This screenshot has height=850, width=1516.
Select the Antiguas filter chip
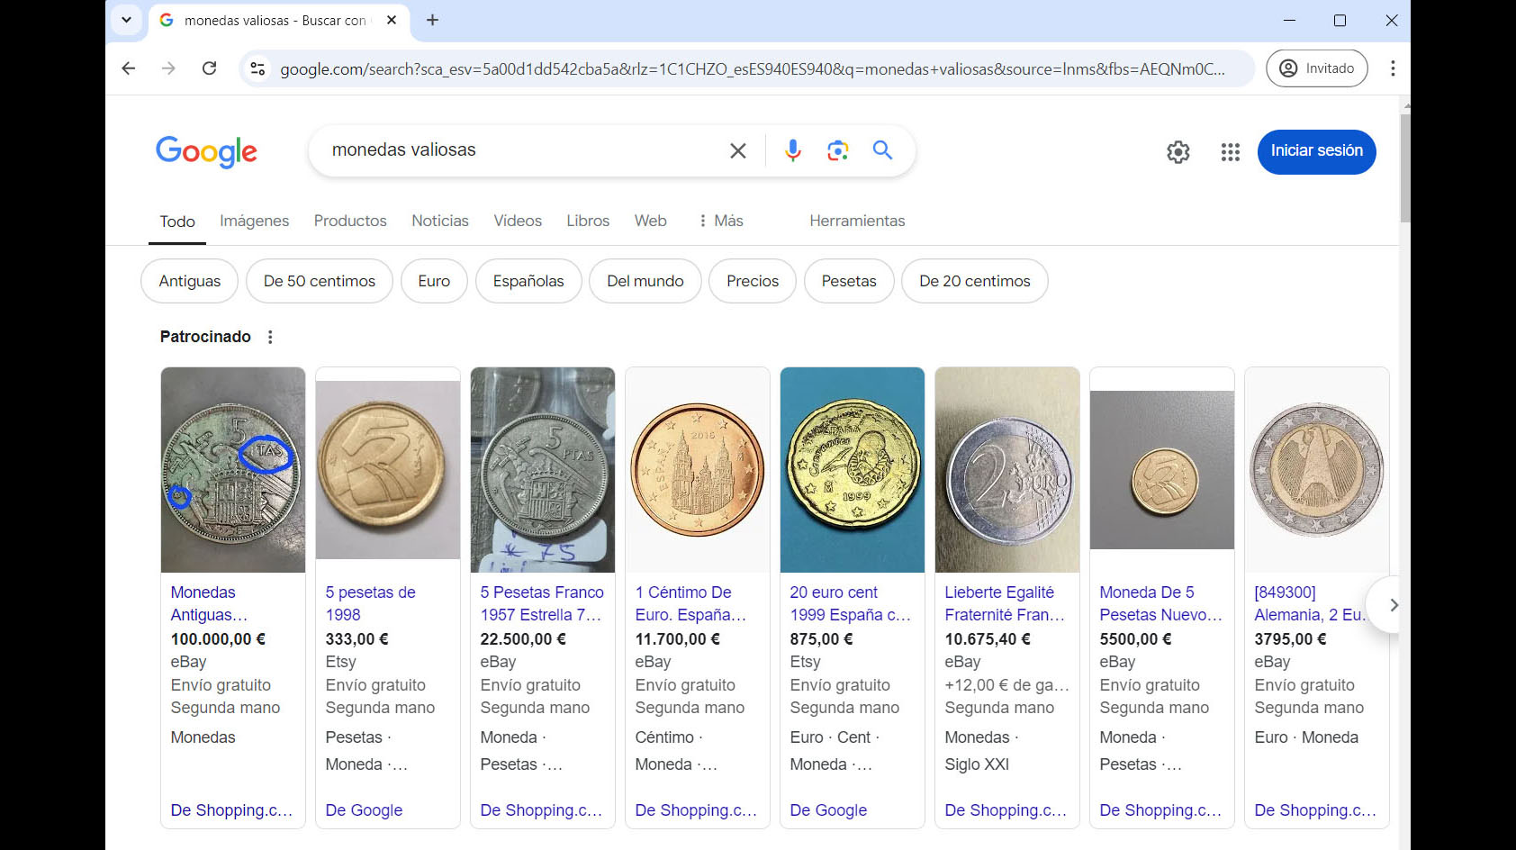189,281
